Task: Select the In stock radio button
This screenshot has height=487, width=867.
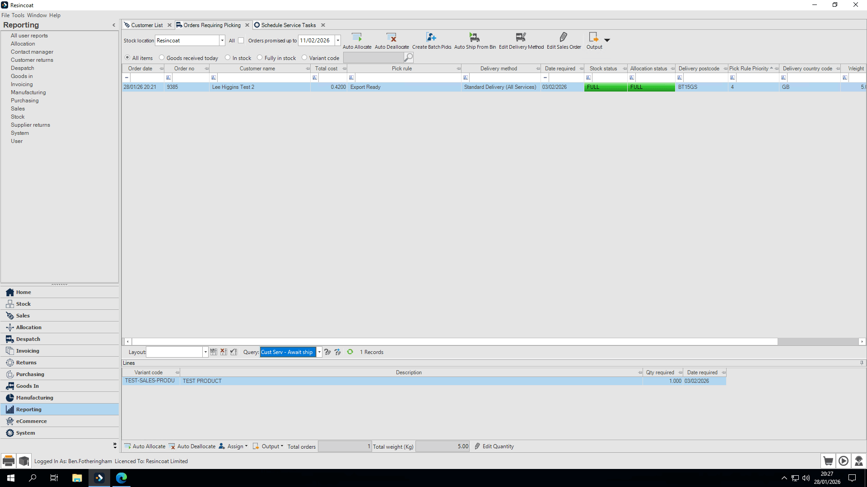Action: point(228,58)
